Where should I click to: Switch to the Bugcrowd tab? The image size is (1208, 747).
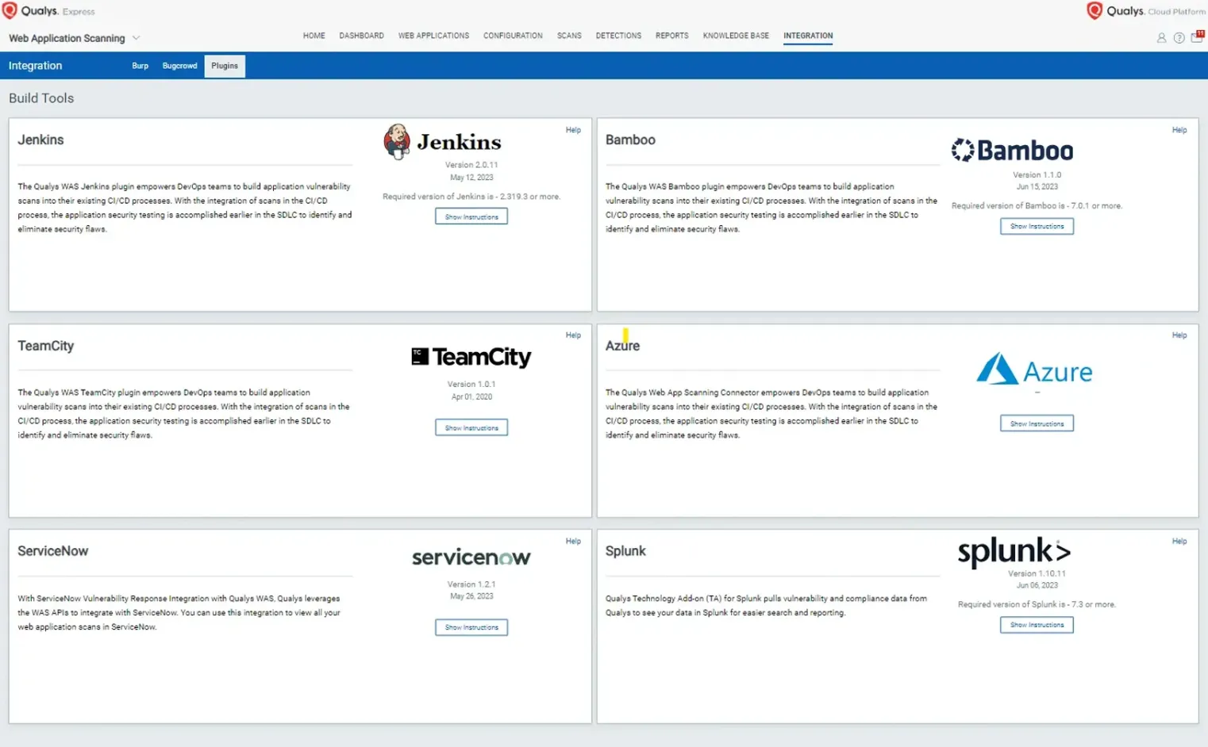(180, 66)
